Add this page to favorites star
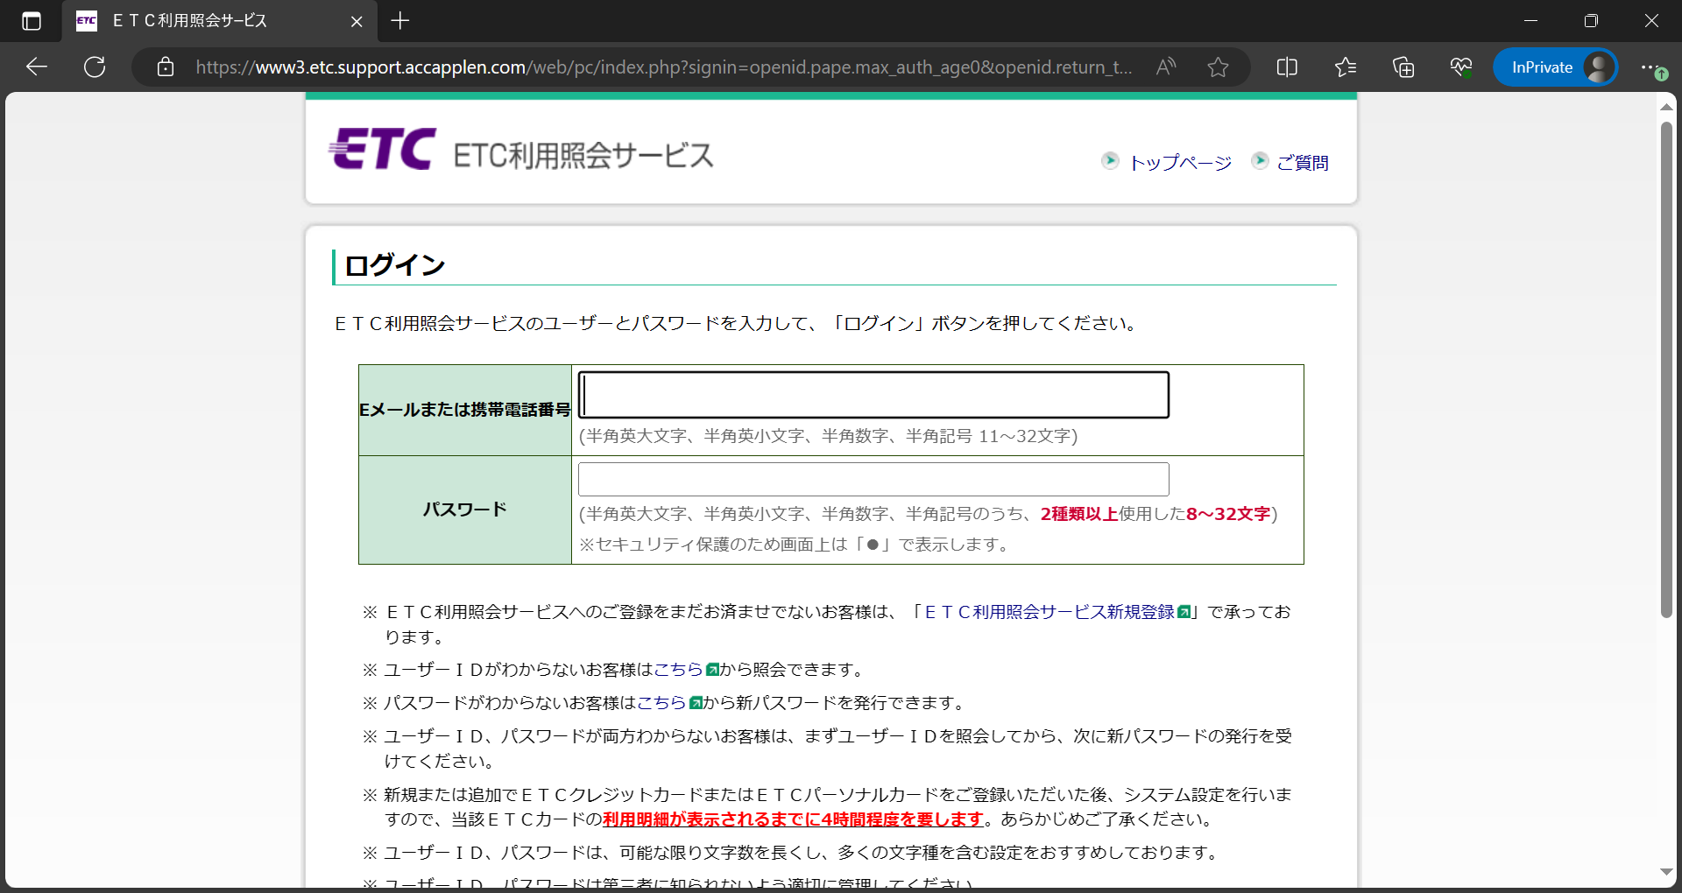This screenshot has height=893, width=1682. 1218,67
